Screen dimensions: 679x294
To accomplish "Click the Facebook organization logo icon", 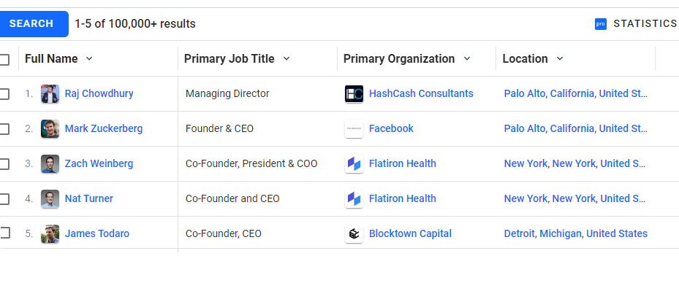I will point(354,129).
